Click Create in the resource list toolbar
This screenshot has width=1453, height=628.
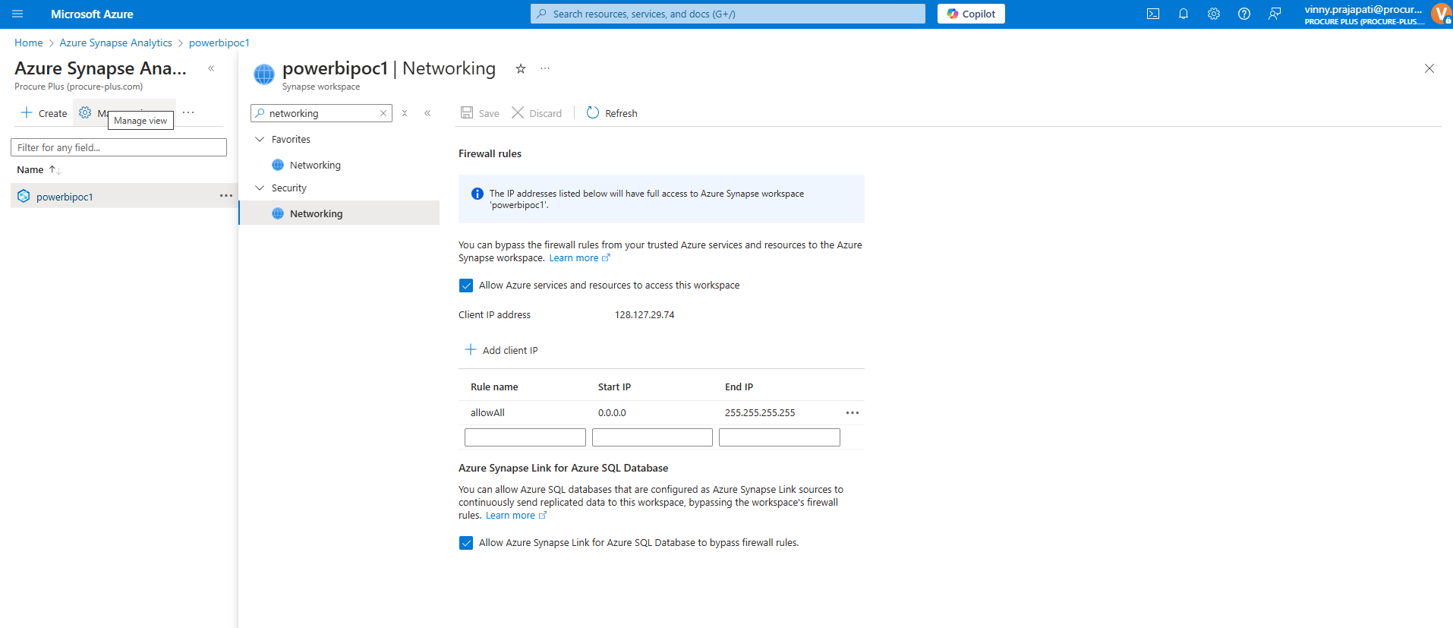click(44, 113)
